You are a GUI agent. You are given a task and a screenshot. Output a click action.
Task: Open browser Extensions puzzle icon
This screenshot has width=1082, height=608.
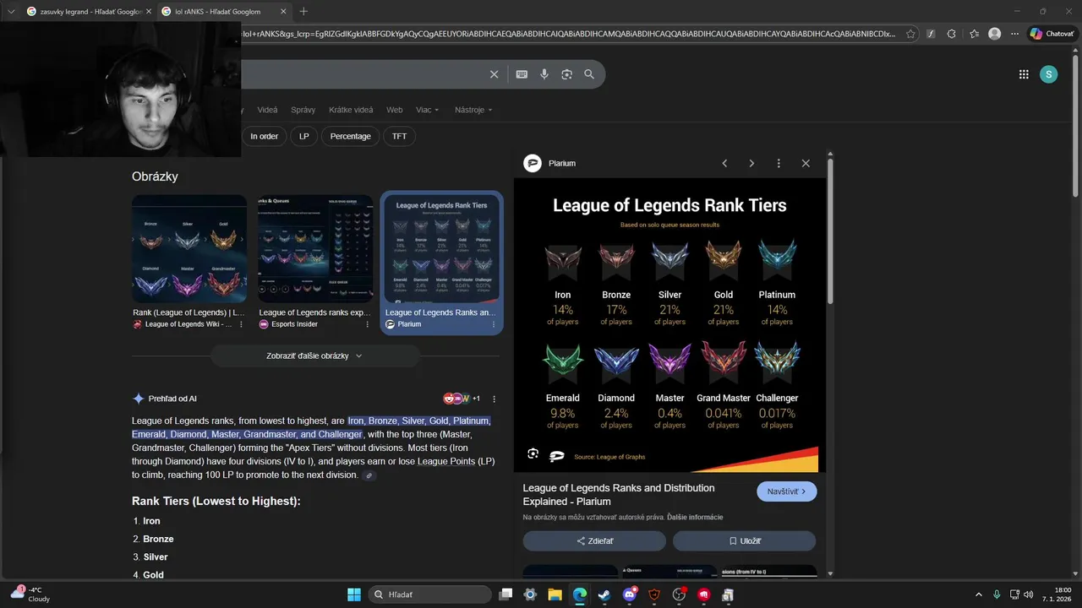tap(952, 34)
